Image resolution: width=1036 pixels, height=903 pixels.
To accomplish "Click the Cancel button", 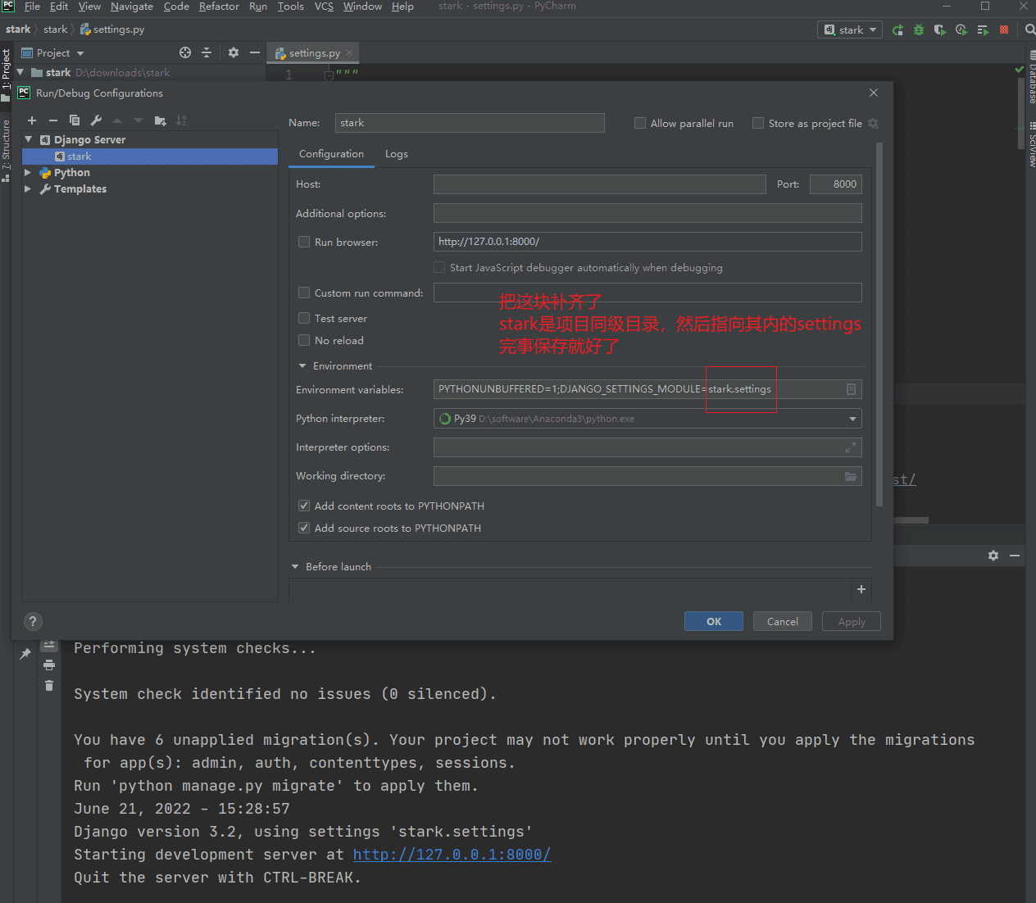I will coord(783,621).
